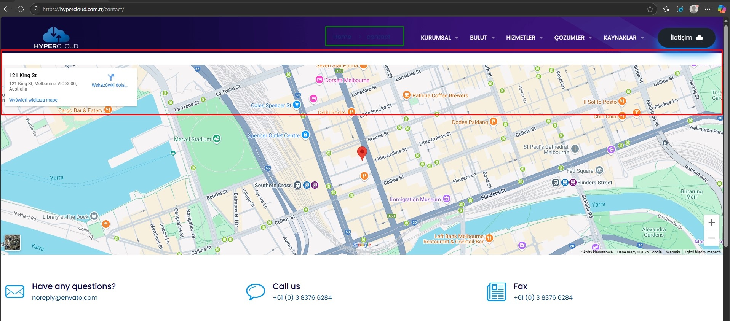
Task: Click 'Wskazówki doja...' directions link
Action: point(110,85)
